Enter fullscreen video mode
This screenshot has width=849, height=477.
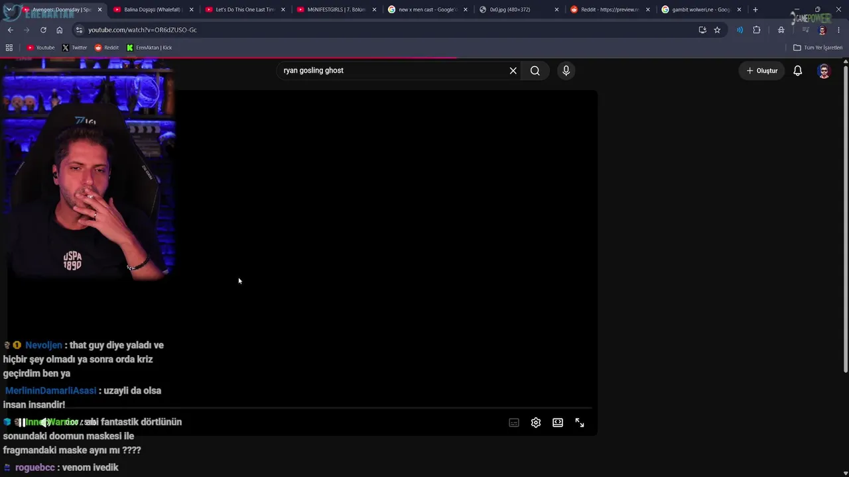pos(580,423)
